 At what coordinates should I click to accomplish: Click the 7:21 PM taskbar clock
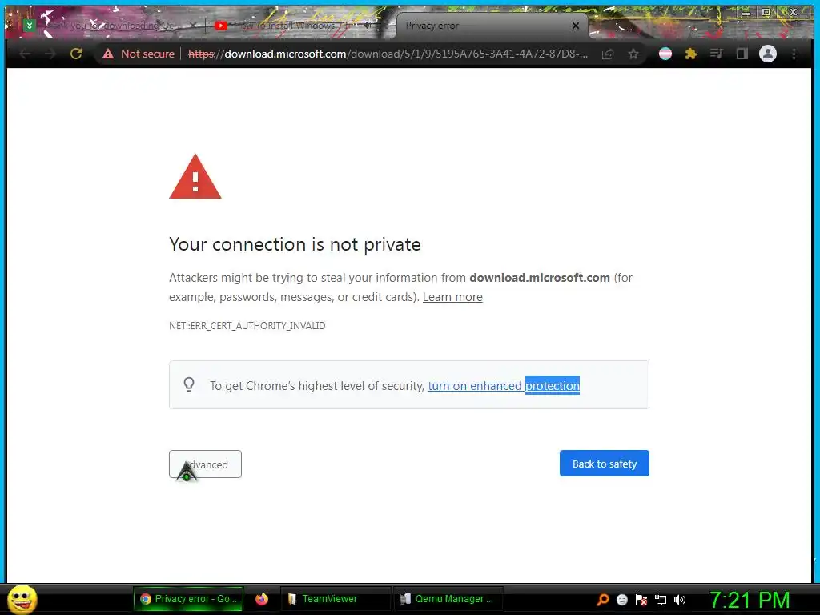pyautogui.click(x=750, y=601)
